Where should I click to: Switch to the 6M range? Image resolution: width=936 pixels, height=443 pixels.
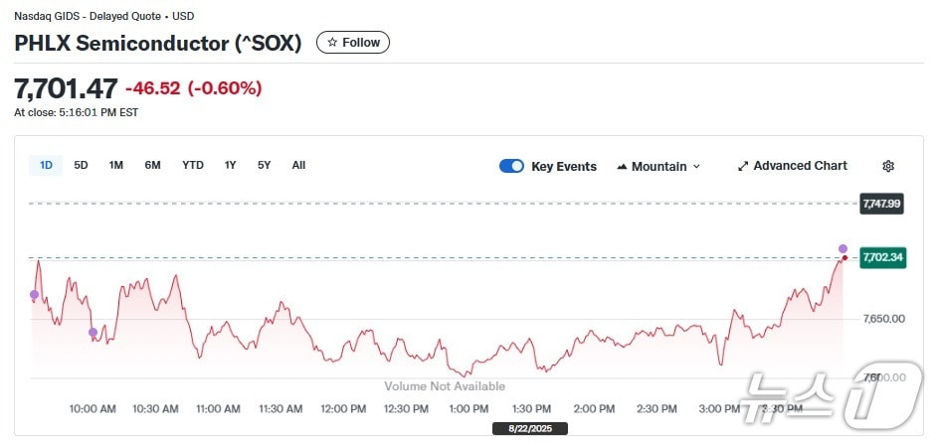pos(152,165)
